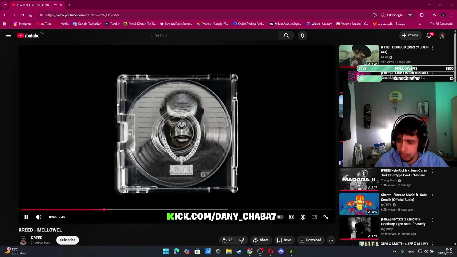Viewport: 457px width, 257px height.
Task: Open the Netflix bookmark
Action: pyautogui.click(x=62, y=24)
